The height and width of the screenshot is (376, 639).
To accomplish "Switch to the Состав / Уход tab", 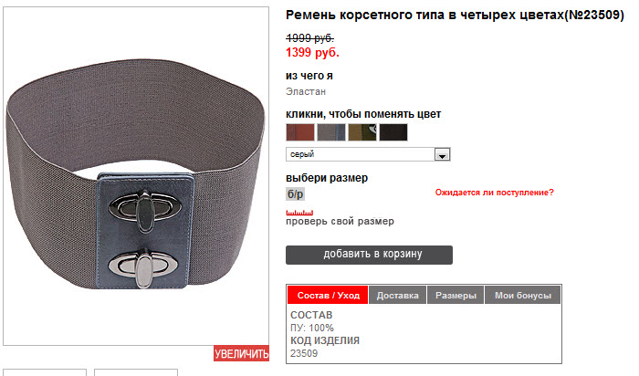I will (x=328, y=295).
